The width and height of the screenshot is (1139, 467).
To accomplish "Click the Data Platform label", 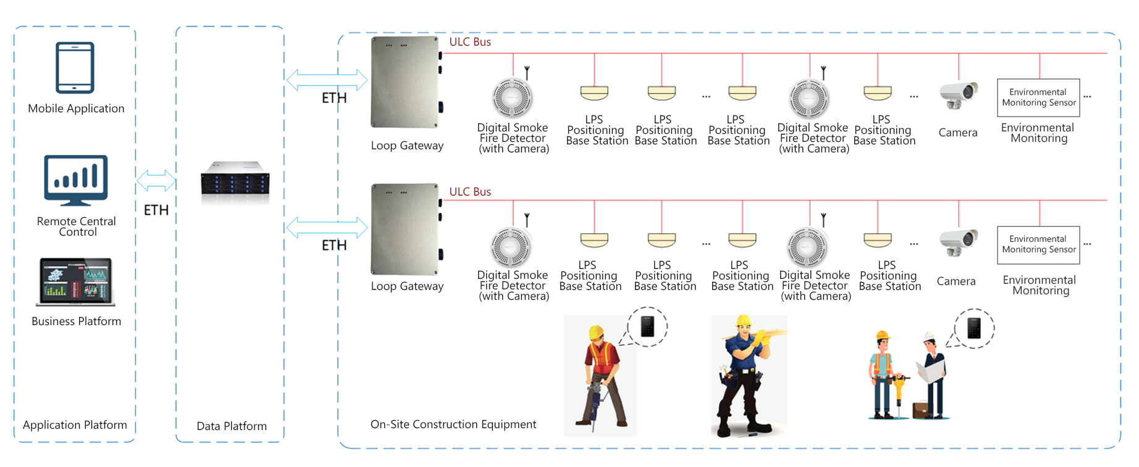I will point(232,426).
